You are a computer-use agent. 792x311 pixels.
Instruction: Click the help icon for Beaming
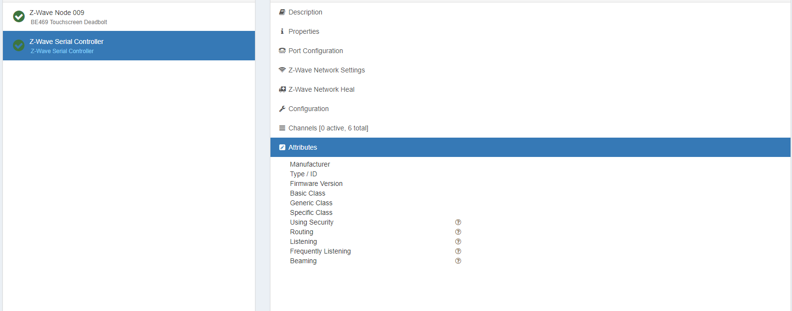coord(458,261)
